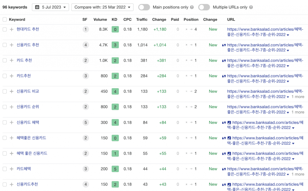
Task: Click the plus icon next to 신용카드 비교
Action: (12, 91)
